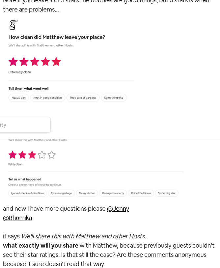This screenshot has height=268, width=220.
Task: Choose the Ruined bed linens option
Action: [141, 193]
